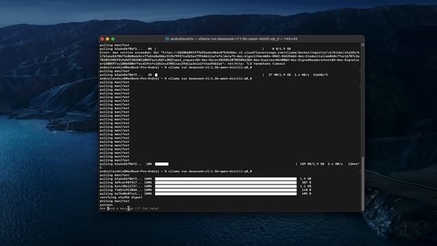This screenshot has width=437, height=246.
Task: Click the 'pulling 6e4c38e1172f... 100%' text
Action: 126,186
